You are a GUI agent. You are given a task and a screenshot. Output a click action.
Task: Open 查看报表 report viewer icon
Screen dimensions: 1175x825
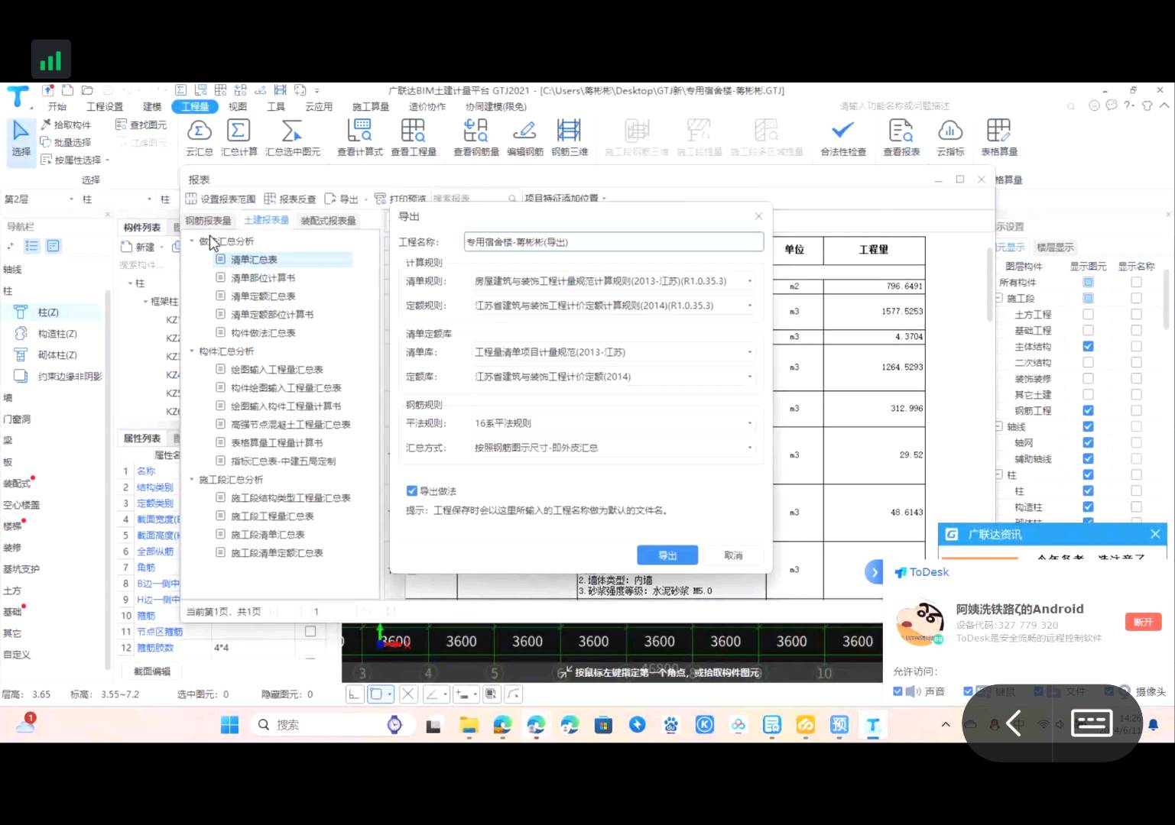pos(901,137)
